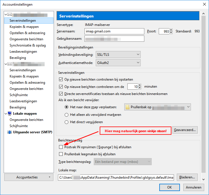The height and width of the screenshot is (195, 209).
Task: Select Lokale mappen in the tree
Action: click(25, 114)
